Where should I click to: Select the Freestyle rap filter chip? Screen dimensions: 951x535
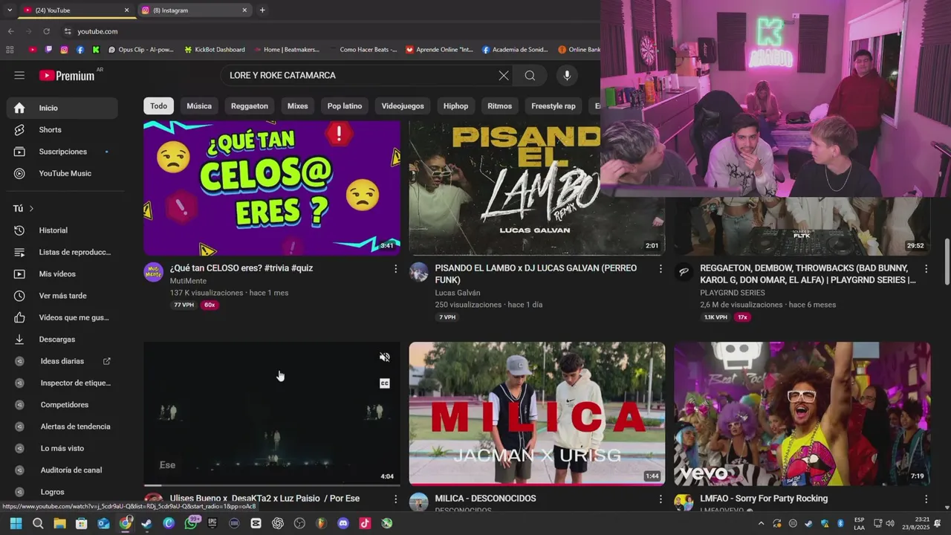click(554, 106)
